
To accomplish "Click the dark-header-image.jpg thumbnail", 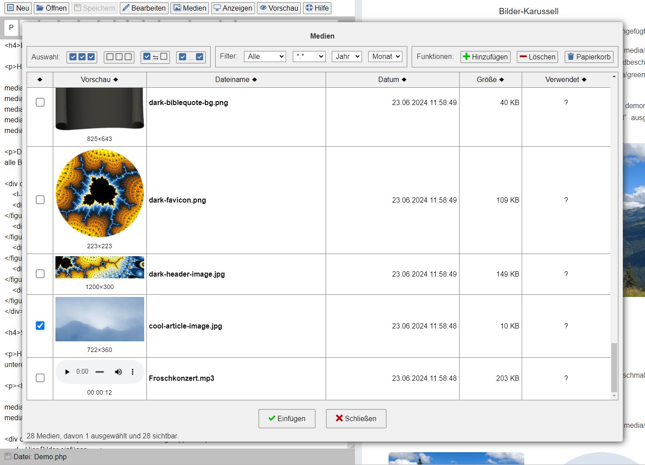I will 100,267.
